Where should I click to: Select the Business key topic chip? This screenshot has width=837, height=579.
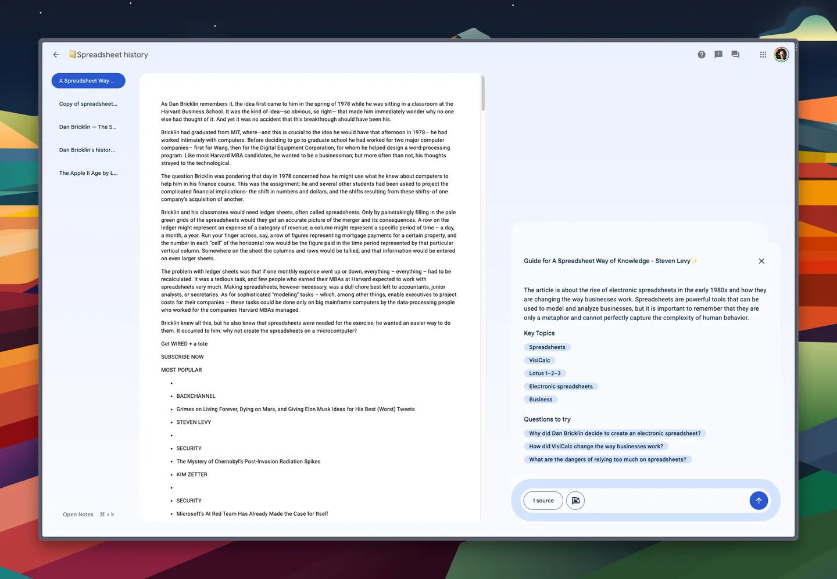(x=541, y=400)
